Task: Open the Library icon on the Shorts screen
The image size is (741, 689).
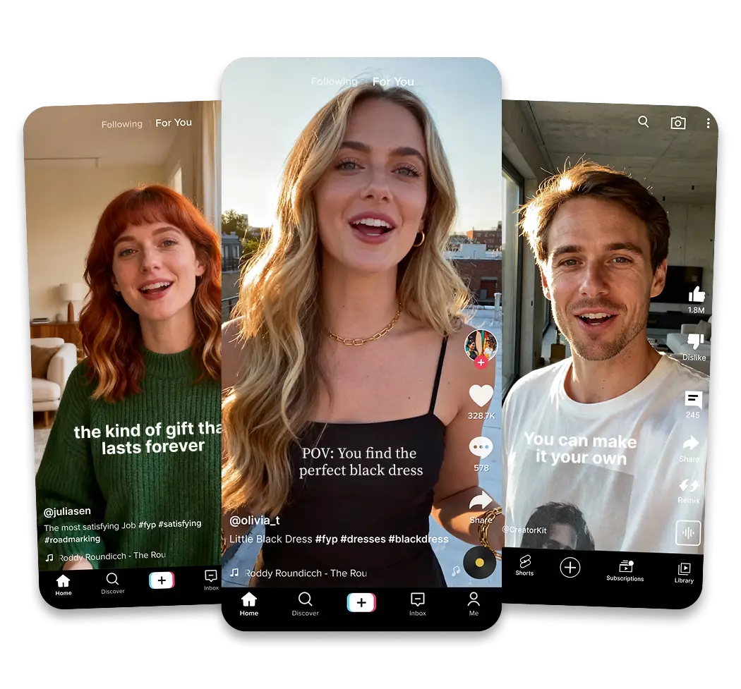Action: [x=682, y=568]
